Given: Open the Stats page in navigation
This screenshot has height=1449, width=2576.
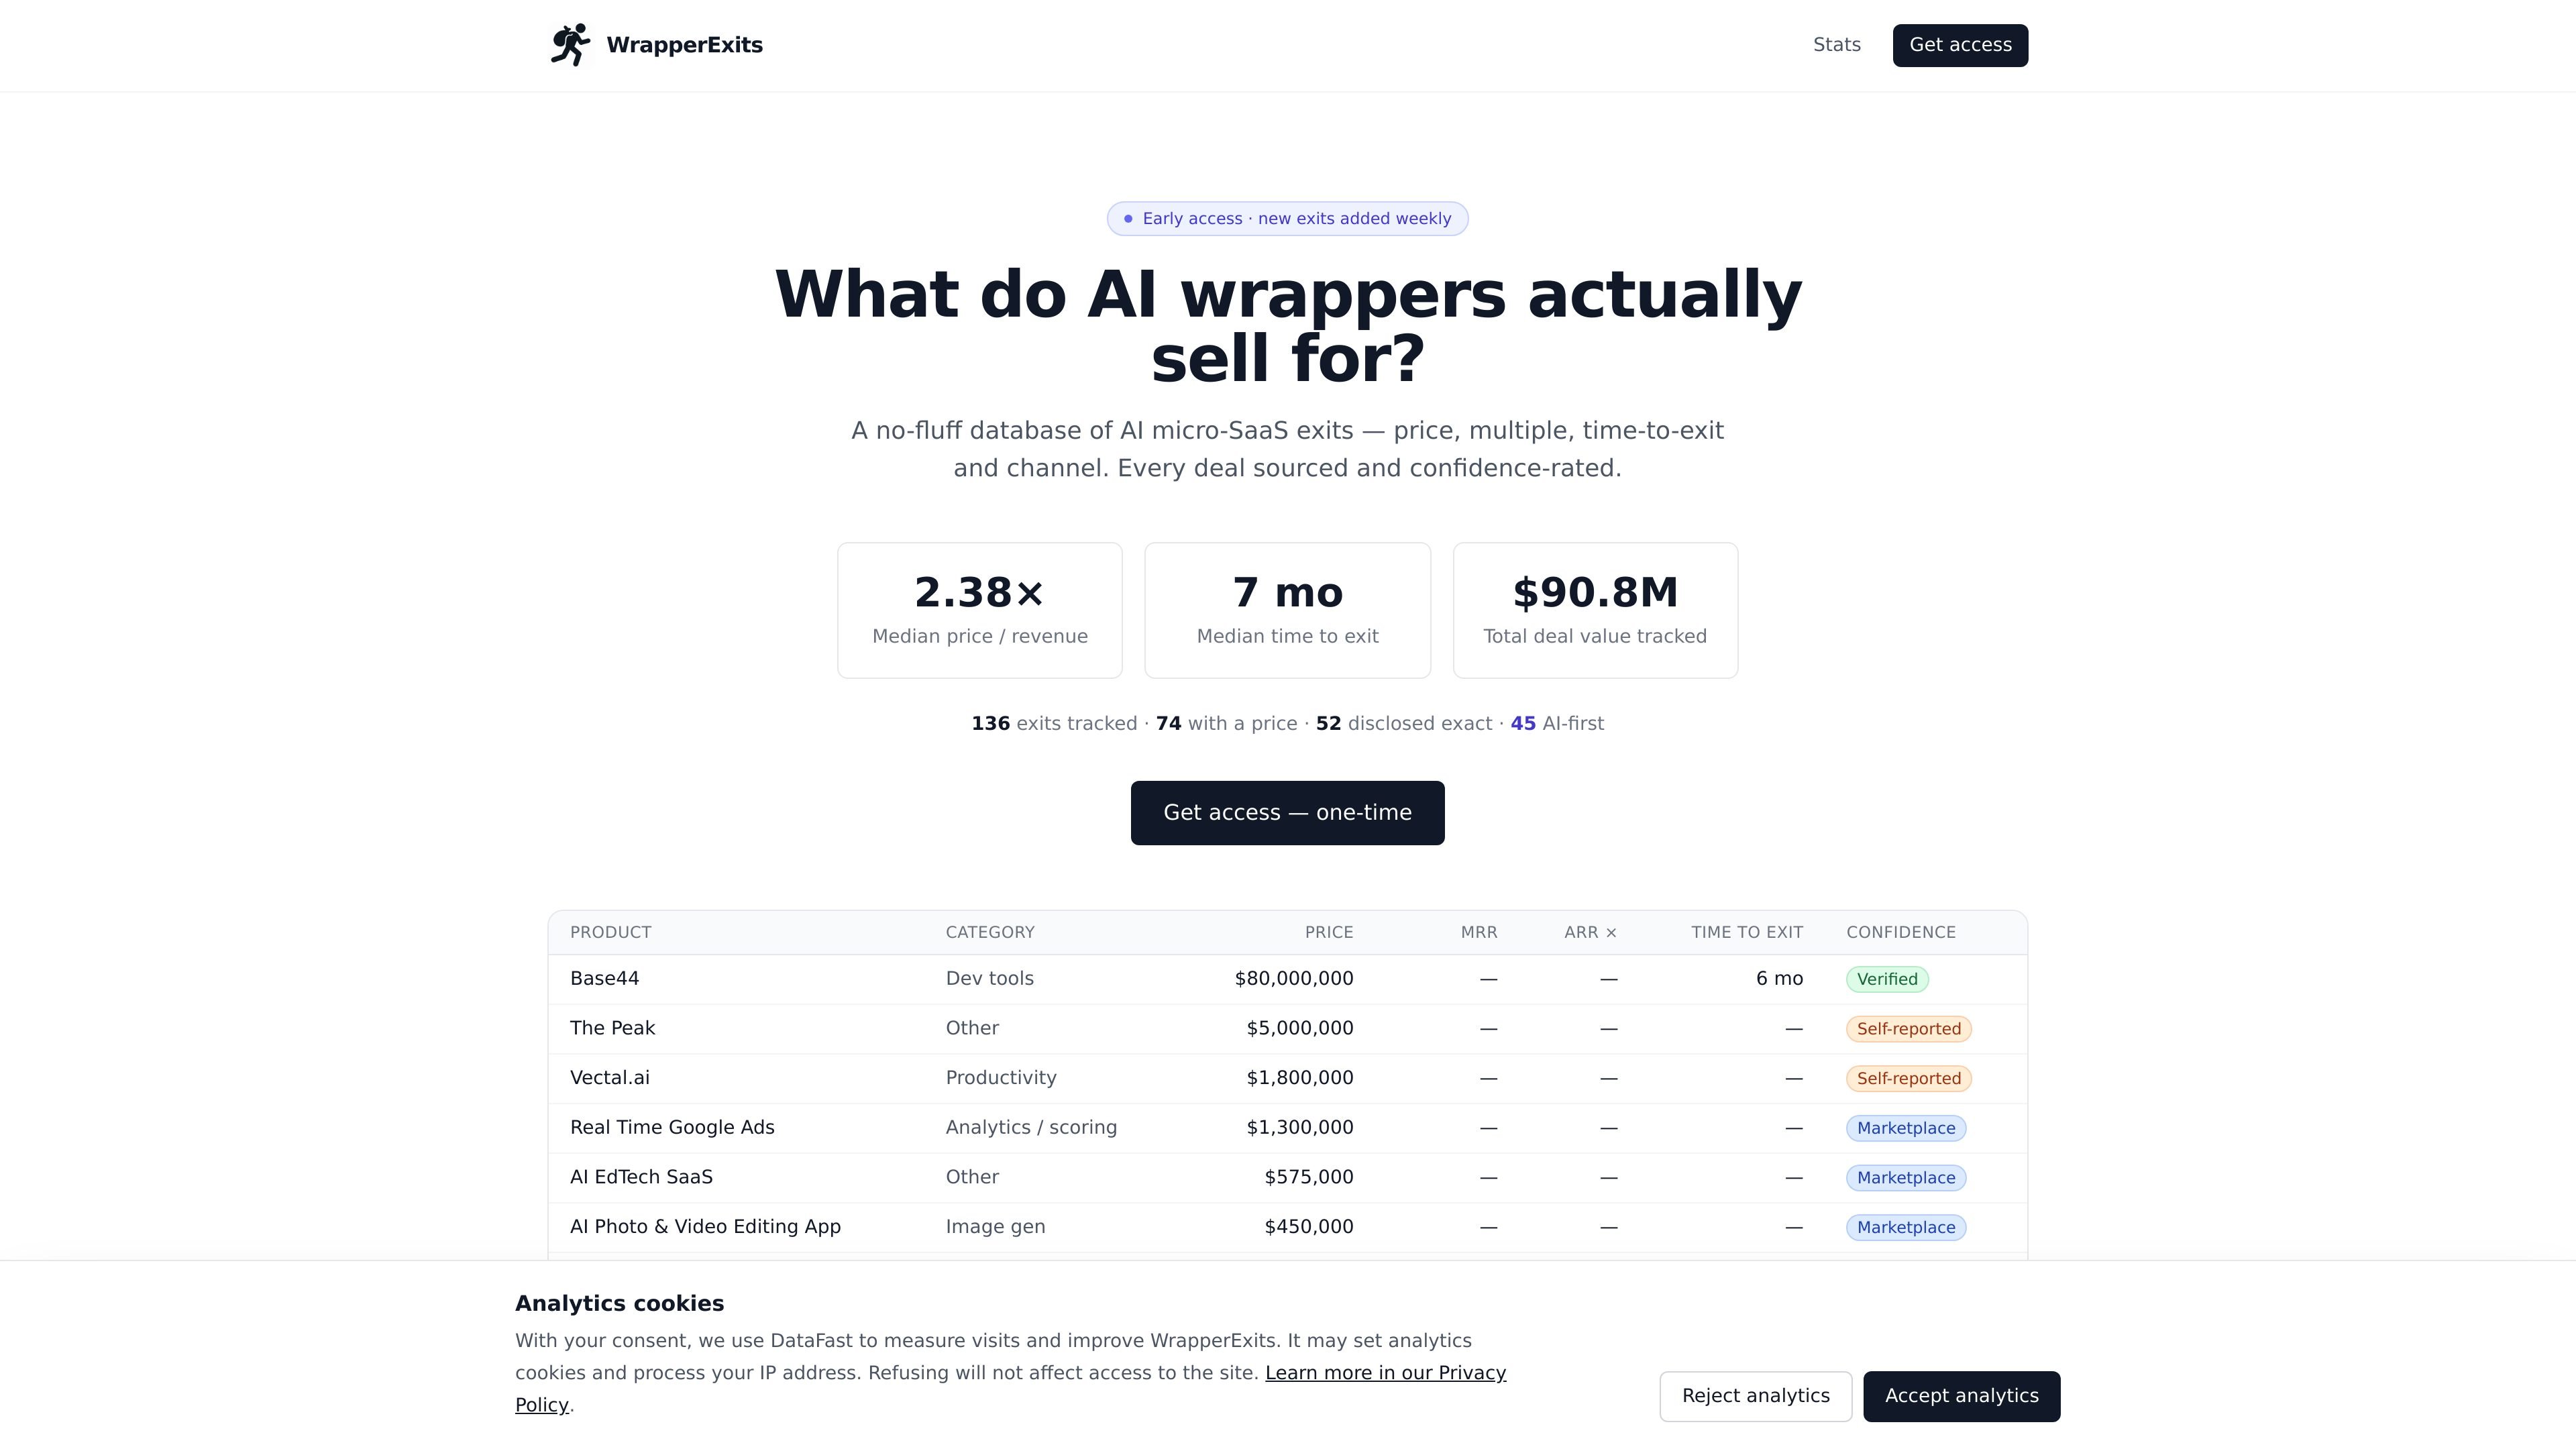Looking at the screenshot, I should 1836,45.
